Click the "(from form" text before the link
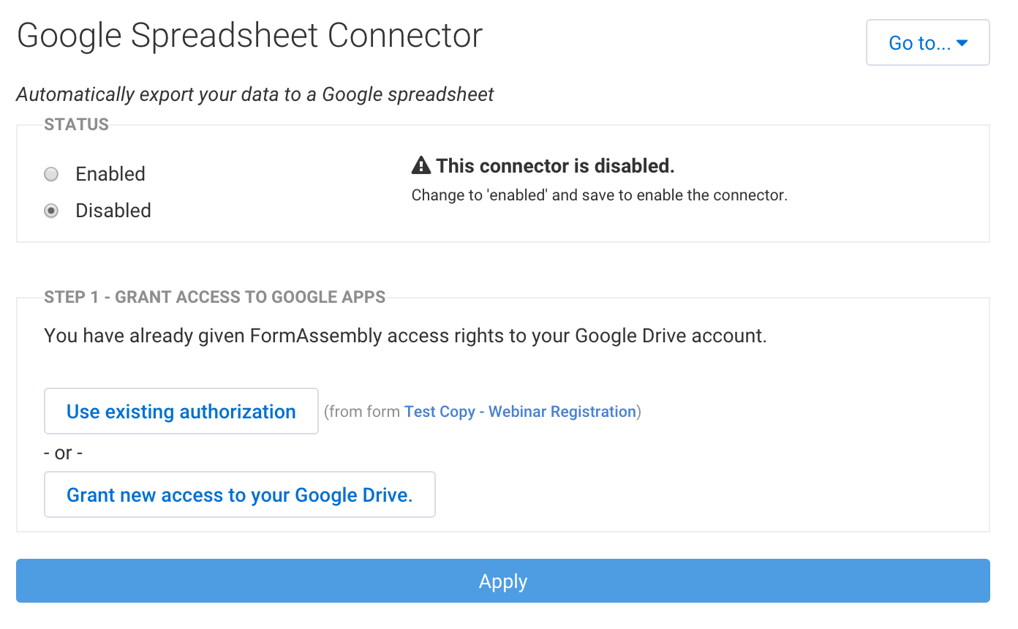1018x629 pixels. pos(363,412)
